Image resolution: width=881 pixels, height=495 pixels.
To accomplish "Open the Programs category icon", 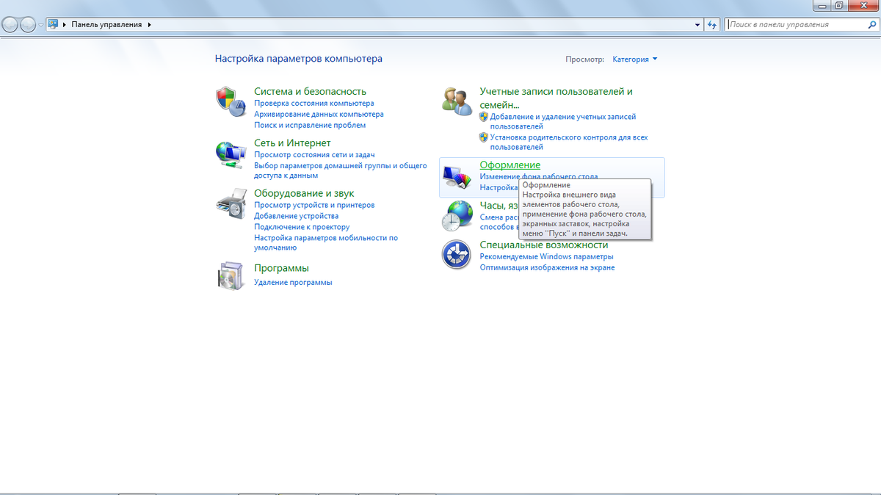I will pyautogui.click(x=231, y=275).
